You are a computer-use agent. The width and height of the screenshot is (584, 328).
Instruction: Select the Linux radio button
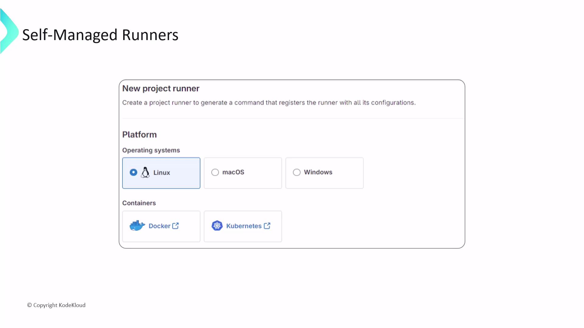tap(133, 173)
